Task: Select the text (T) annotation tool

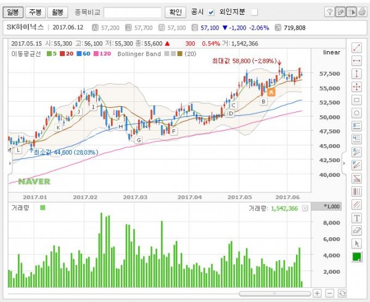Action: (356, 218)
